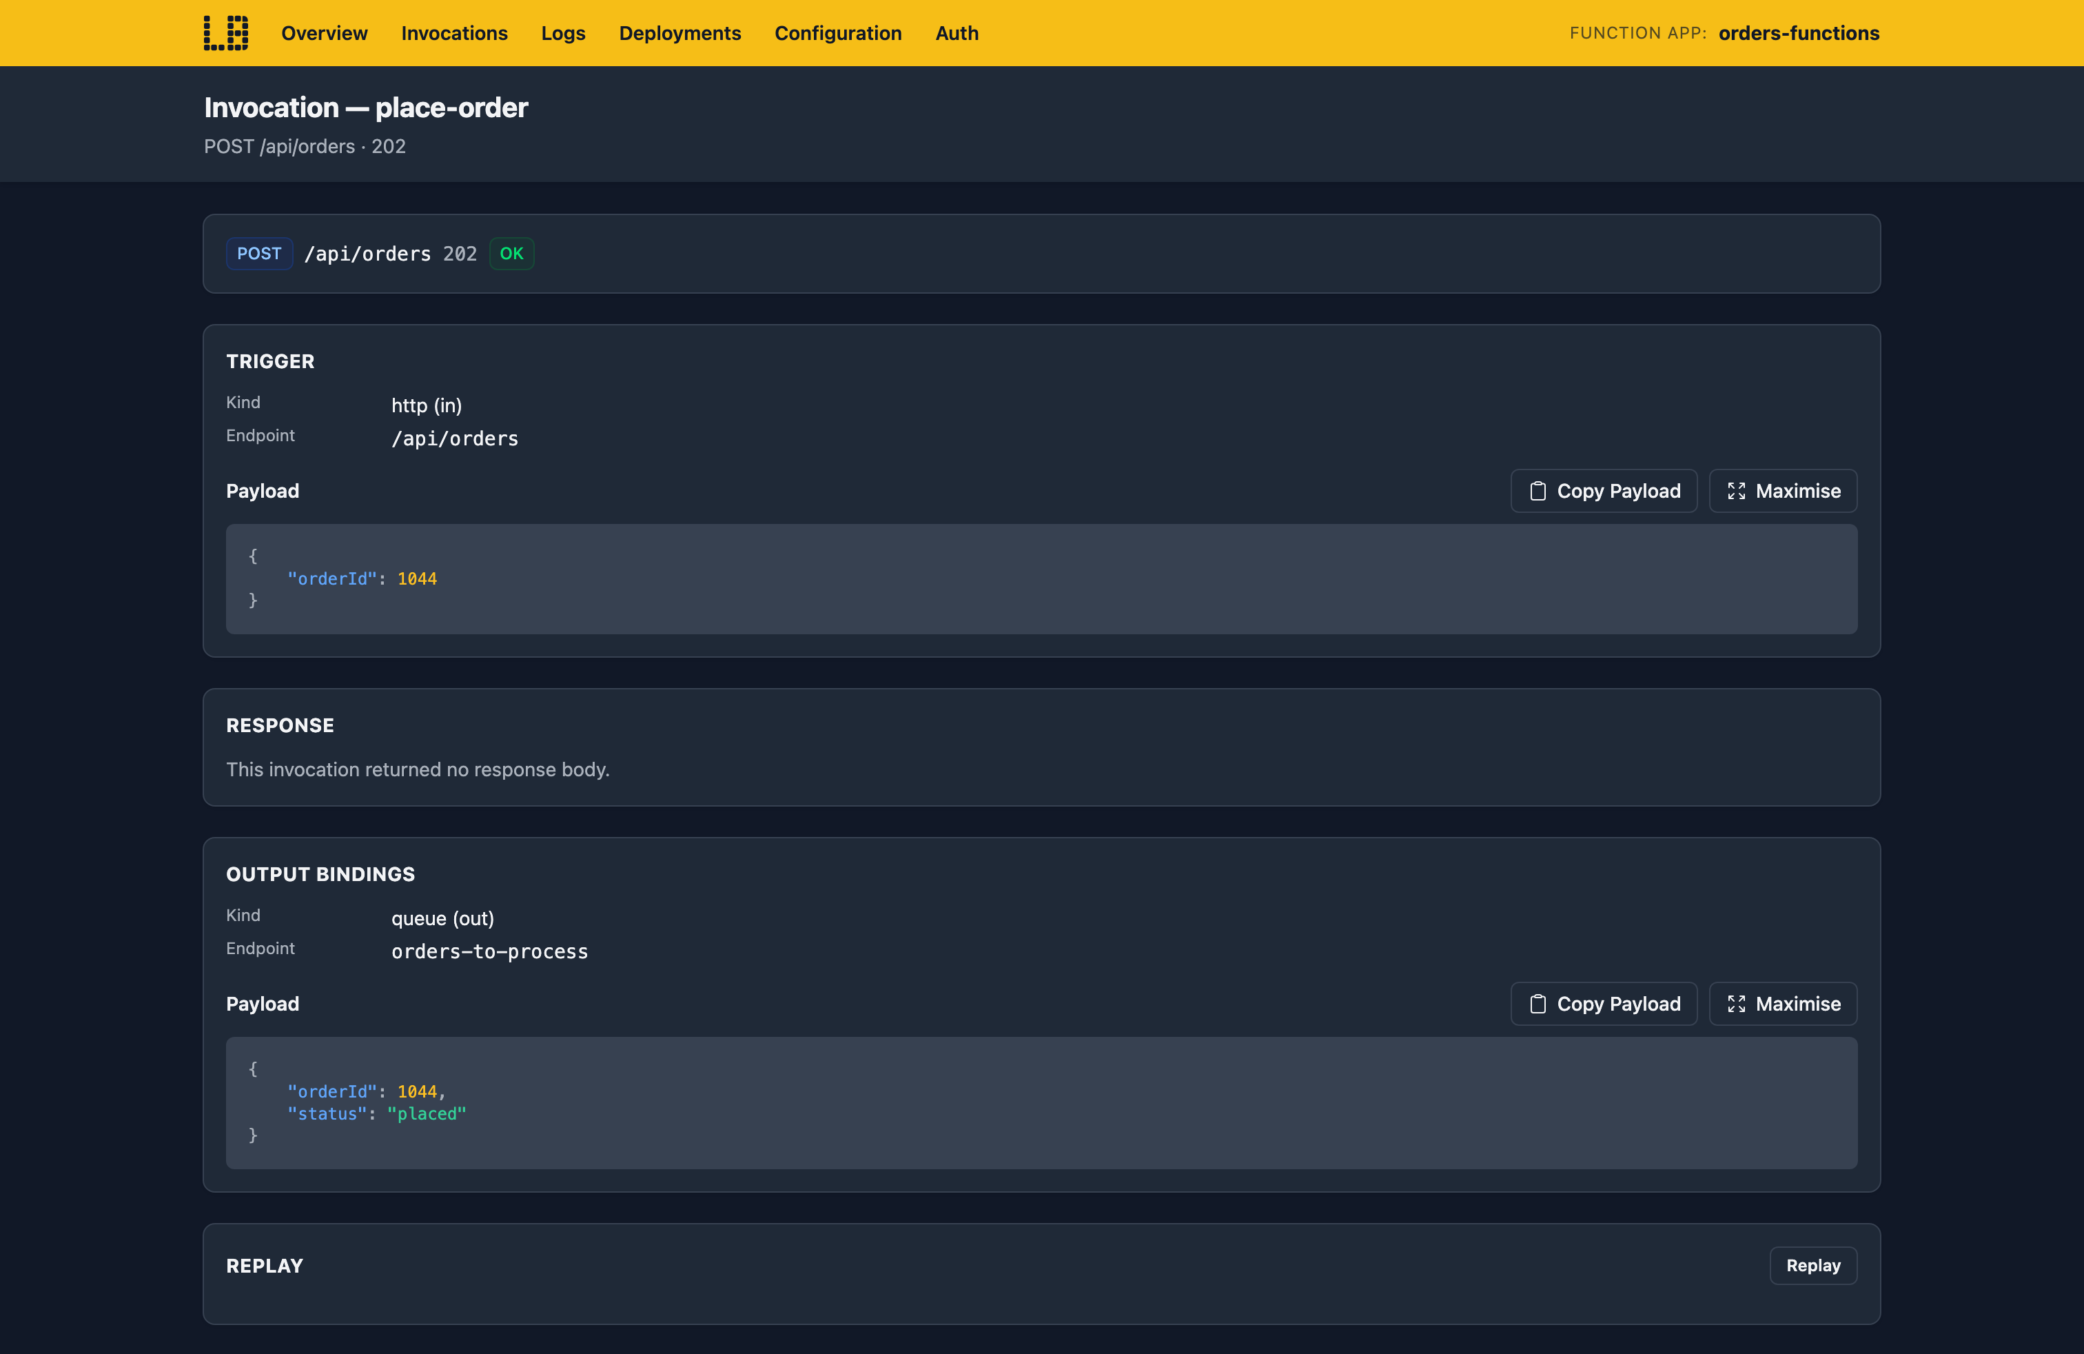Viewport: 2084px width, 1354px height.
Task: Copy the Output Bindings payload
Action: (x=1603, y=1004)
